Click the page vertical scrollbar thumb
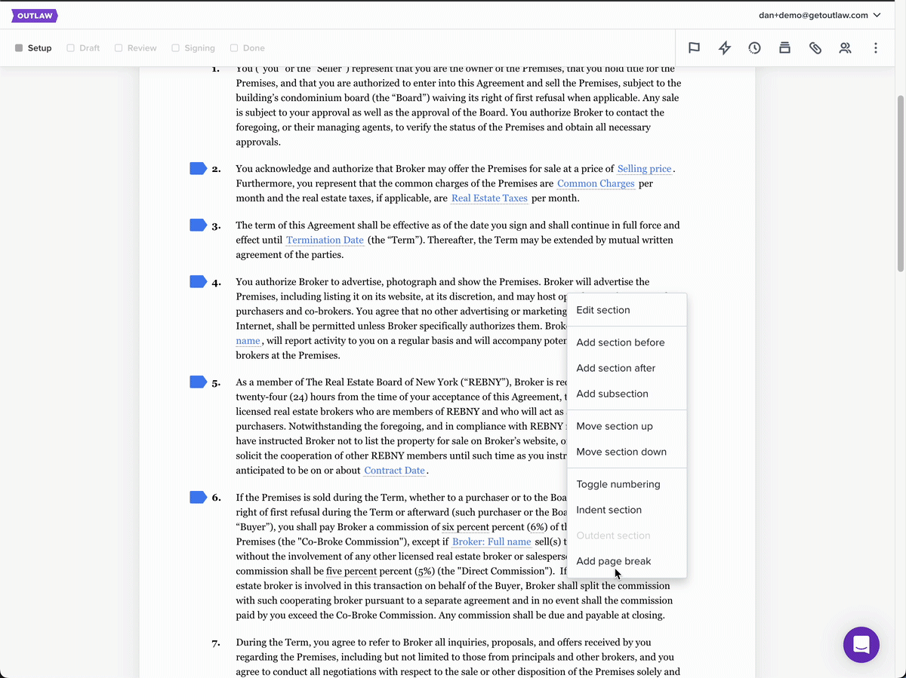This screenshot has width=906, height=678. (x=900, y=183)
